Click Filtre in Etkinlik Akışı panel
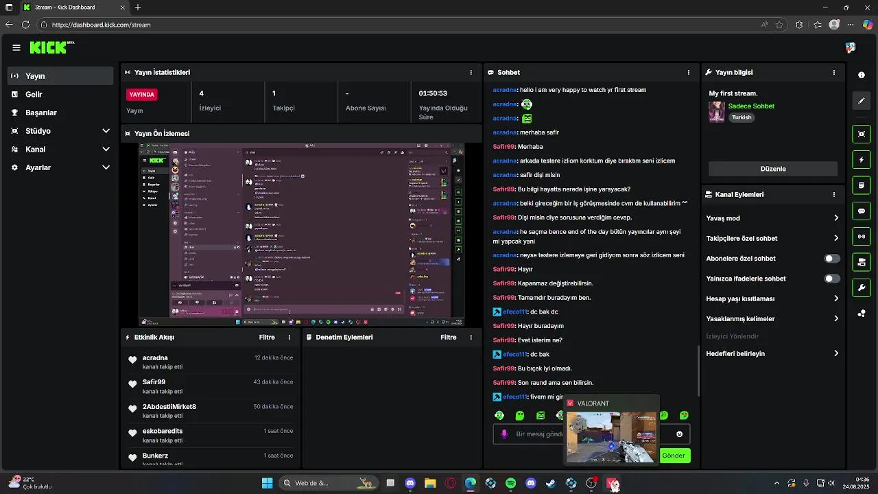This screenshot has height=494, width=878. [x=267, y=337]
